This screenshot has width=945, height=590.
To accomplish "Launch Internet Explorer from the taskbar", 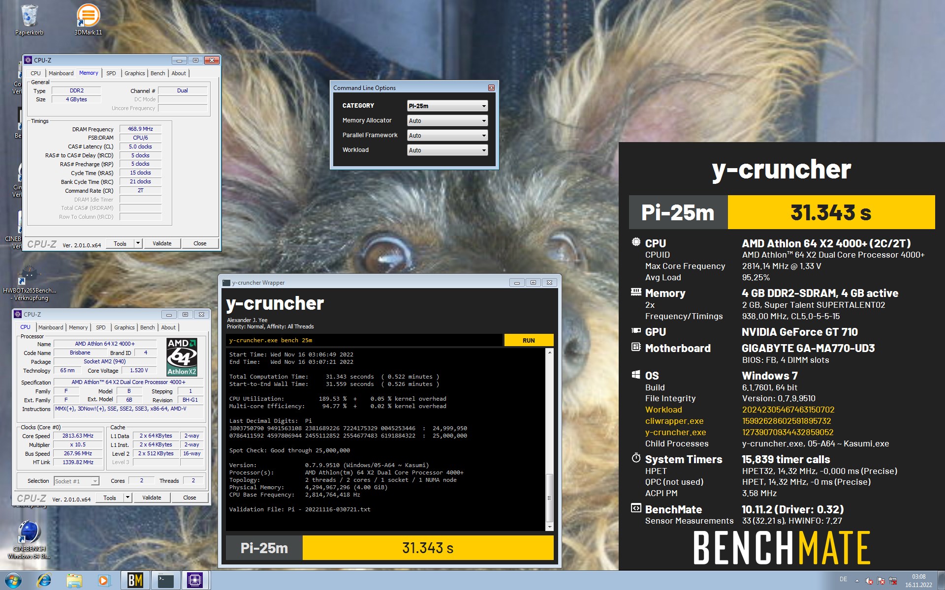I will 44,581.
